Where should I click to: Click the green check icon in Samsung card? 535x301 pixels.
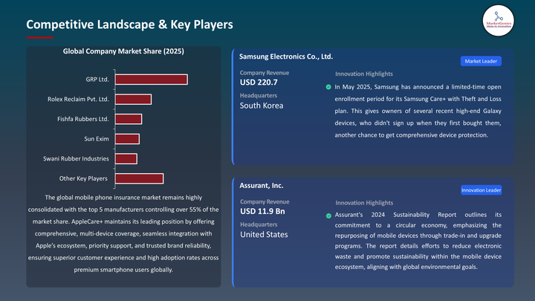click(328, 87)
